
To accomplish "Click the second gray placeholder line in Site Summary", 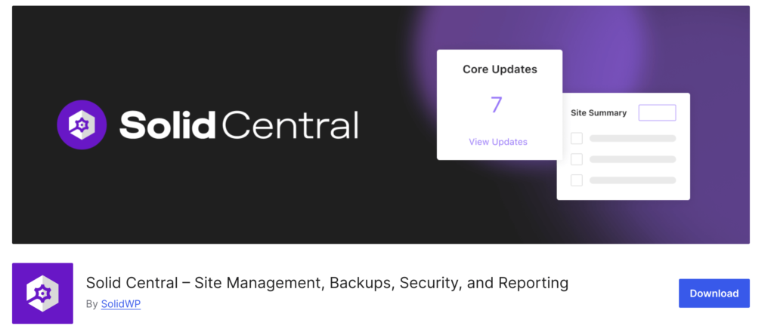I will tap(633, 159).
